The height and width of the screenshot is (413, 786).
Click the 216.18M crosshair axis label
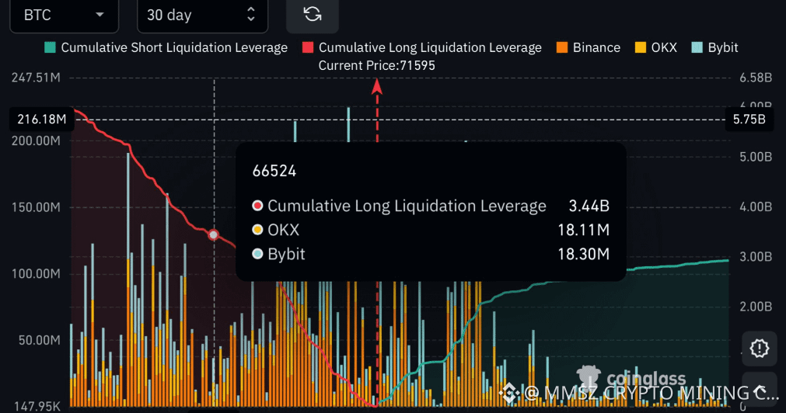pos(42,119)
